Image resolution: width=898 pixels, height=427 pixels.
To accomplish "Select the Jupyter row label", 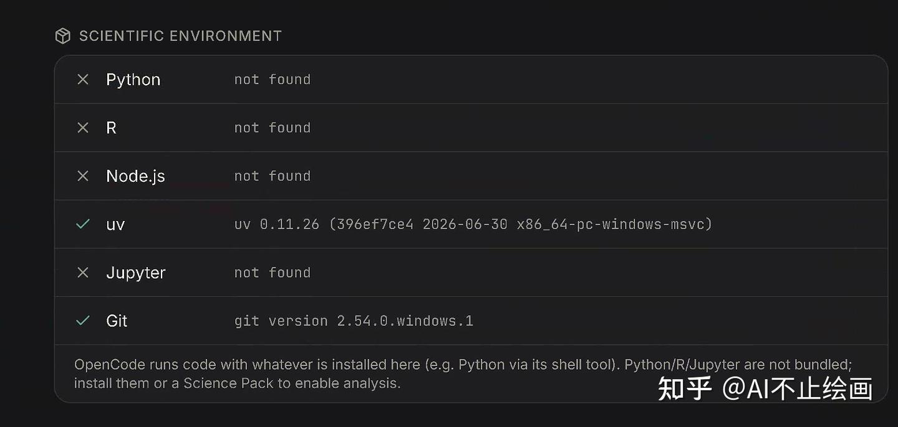I will pyautogui.click(x=136, y=273).
